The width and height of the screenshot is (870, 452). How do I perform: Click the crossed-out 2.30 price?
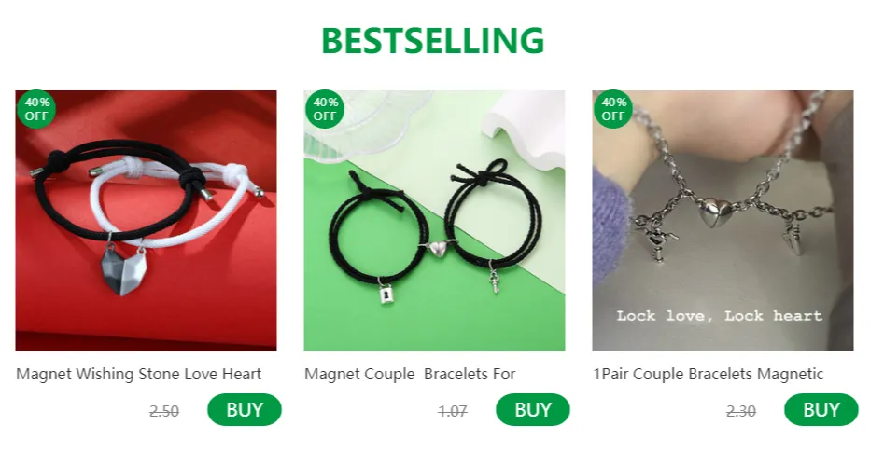[741, 412]
